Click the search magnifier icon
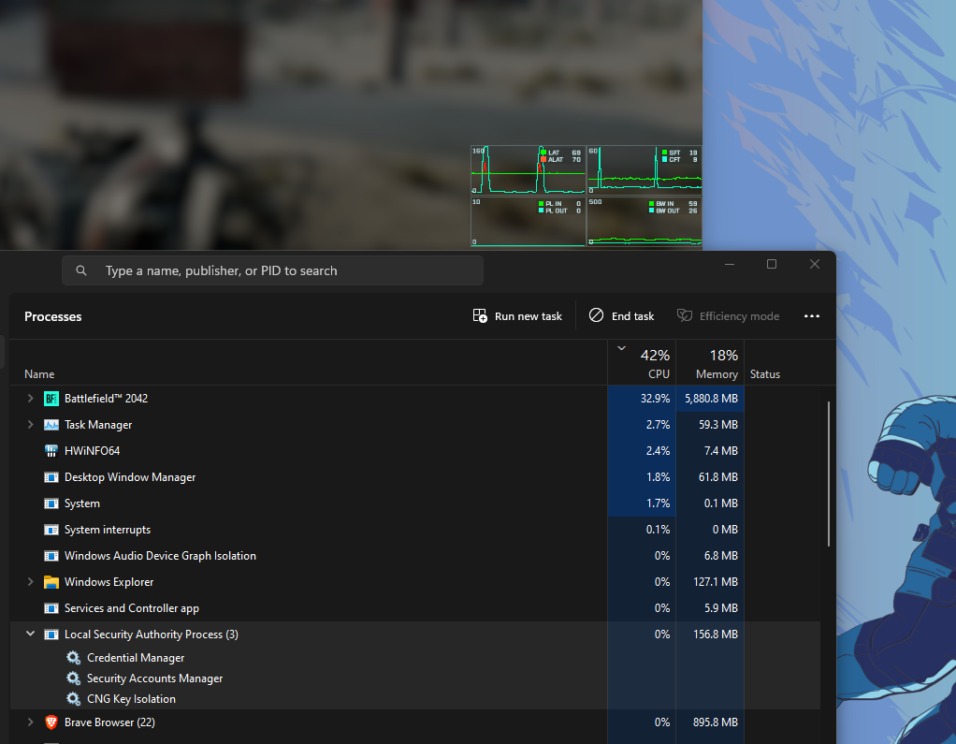This screenshot has width=956, height=744. [x=81, y=270]
